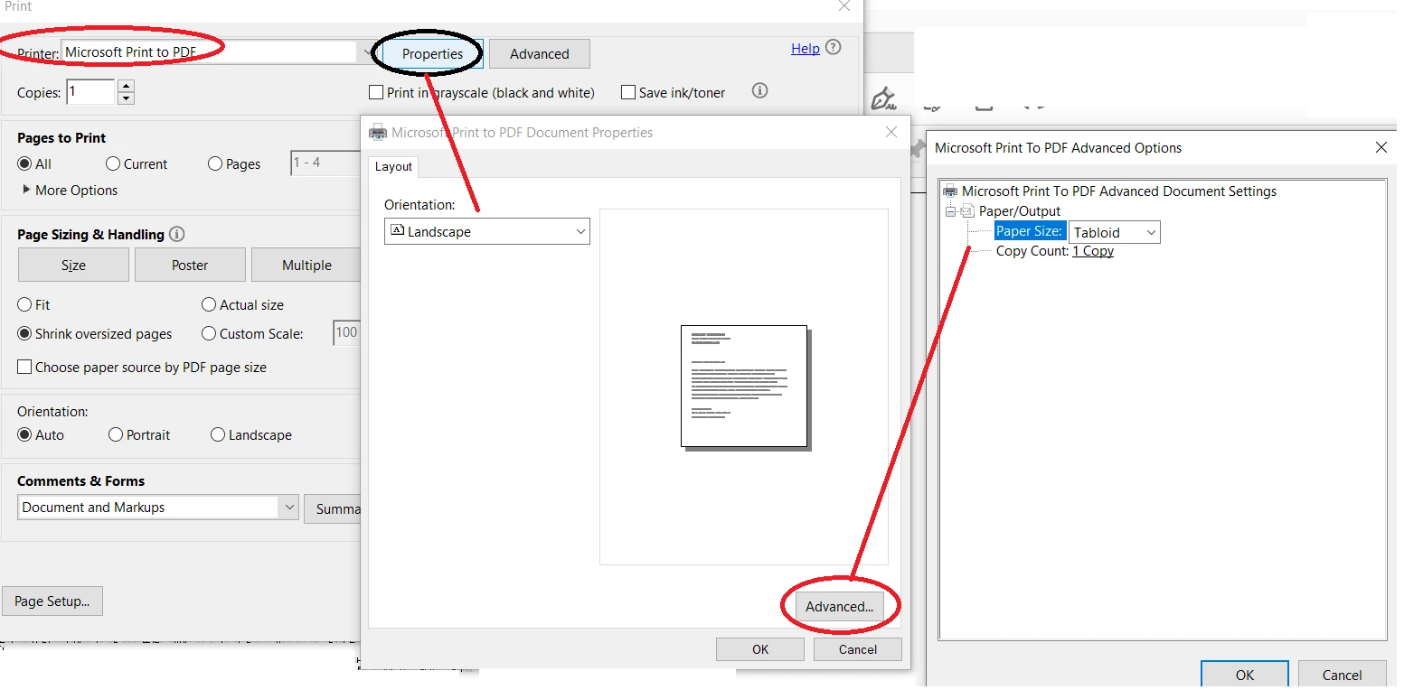Open the Printer dropdown list

[x=366, y=51]
